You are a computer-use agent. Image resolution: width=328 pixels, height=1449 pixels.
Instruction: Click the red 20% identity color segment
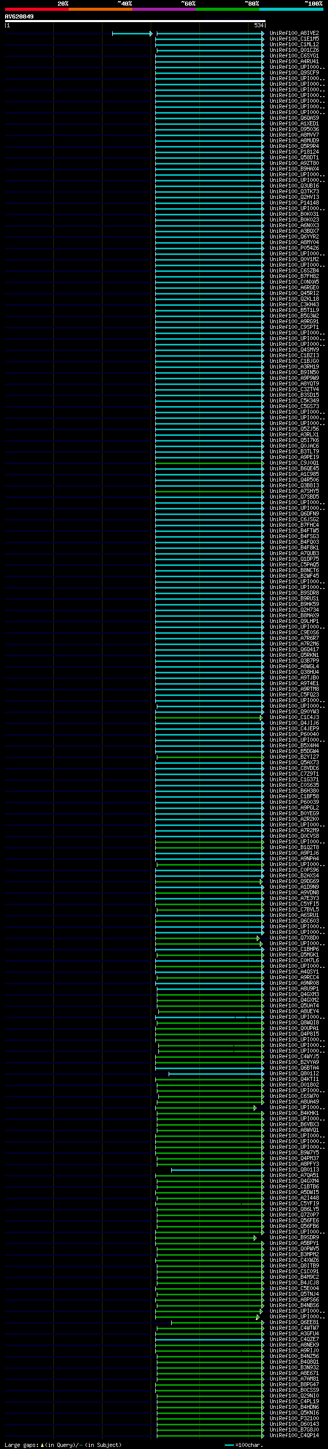(36, 9)
